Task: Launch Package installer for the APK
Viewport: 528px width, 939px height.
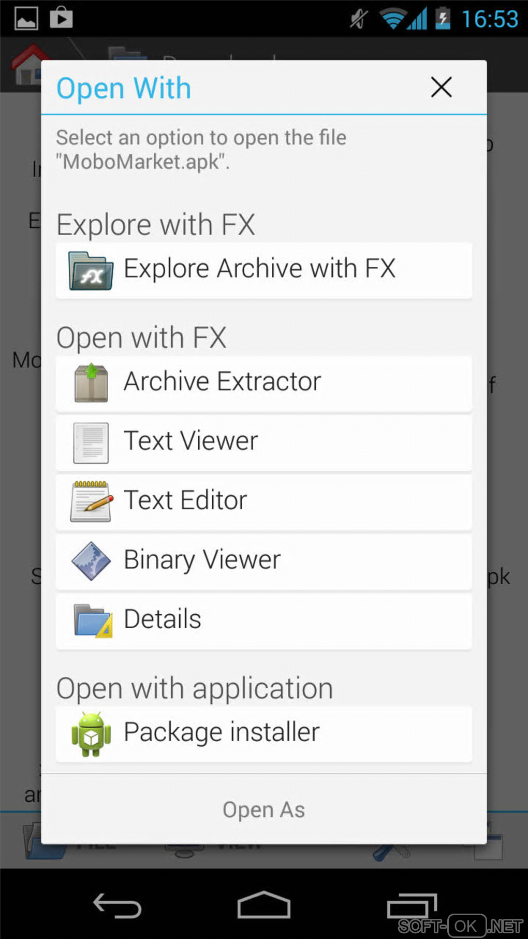Action: pos(222,732)
